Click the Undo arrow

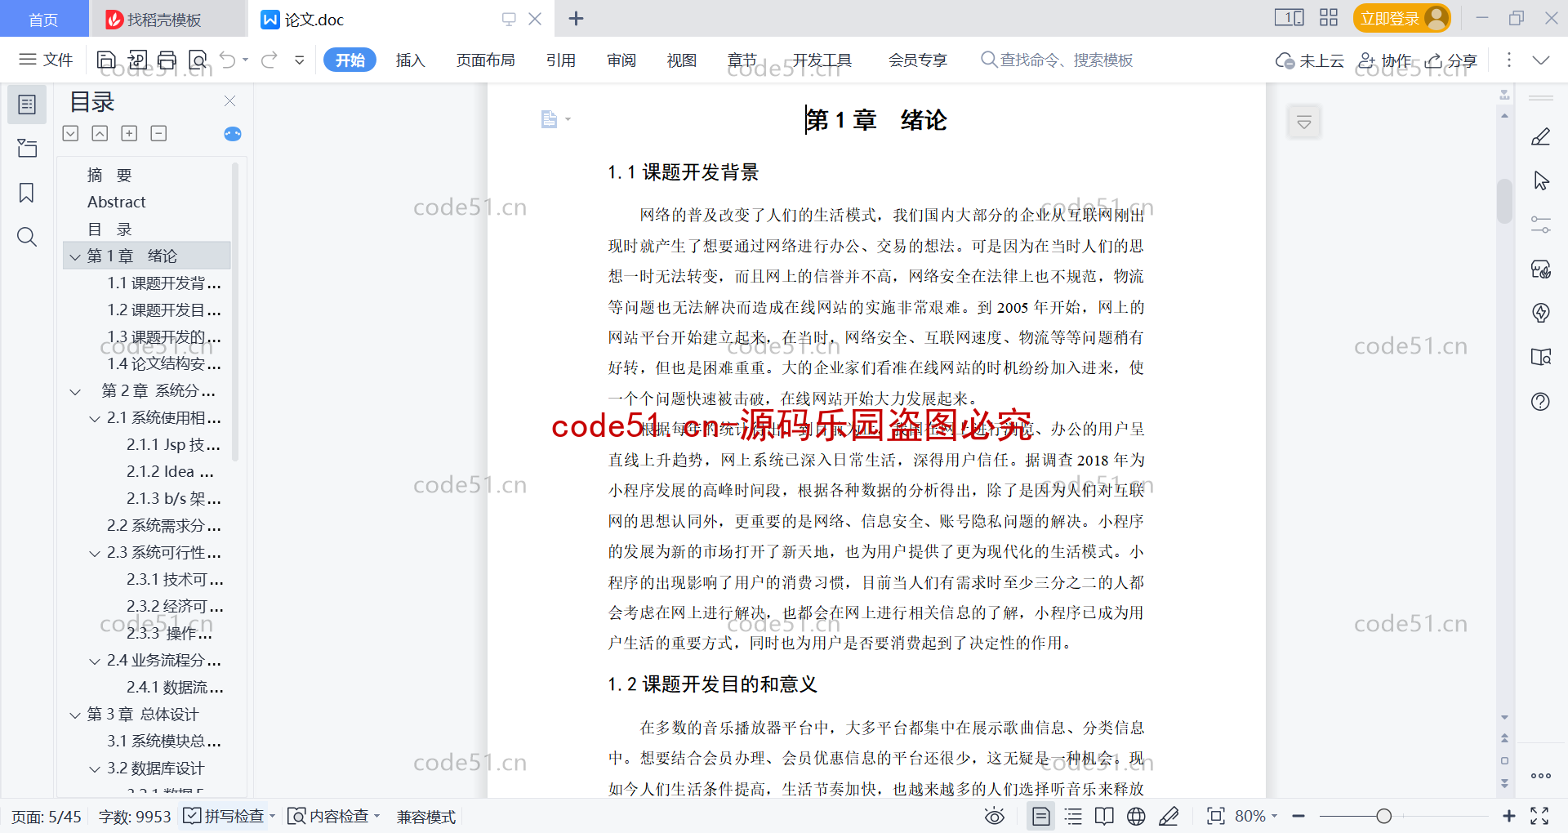coord(228,60)
